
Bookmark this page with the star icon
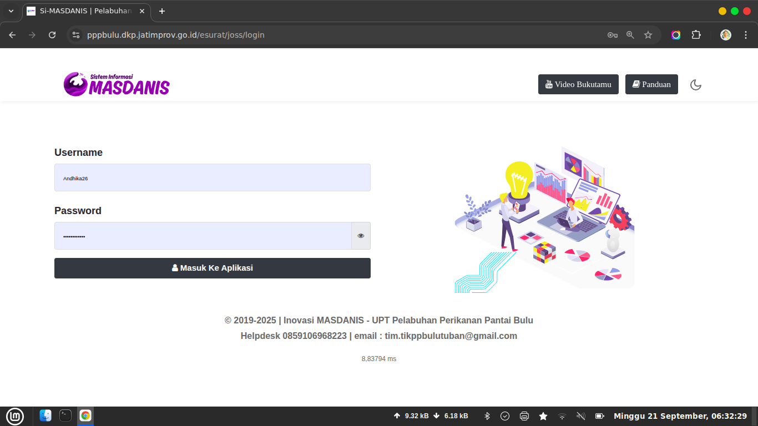[x=648, y=35]
